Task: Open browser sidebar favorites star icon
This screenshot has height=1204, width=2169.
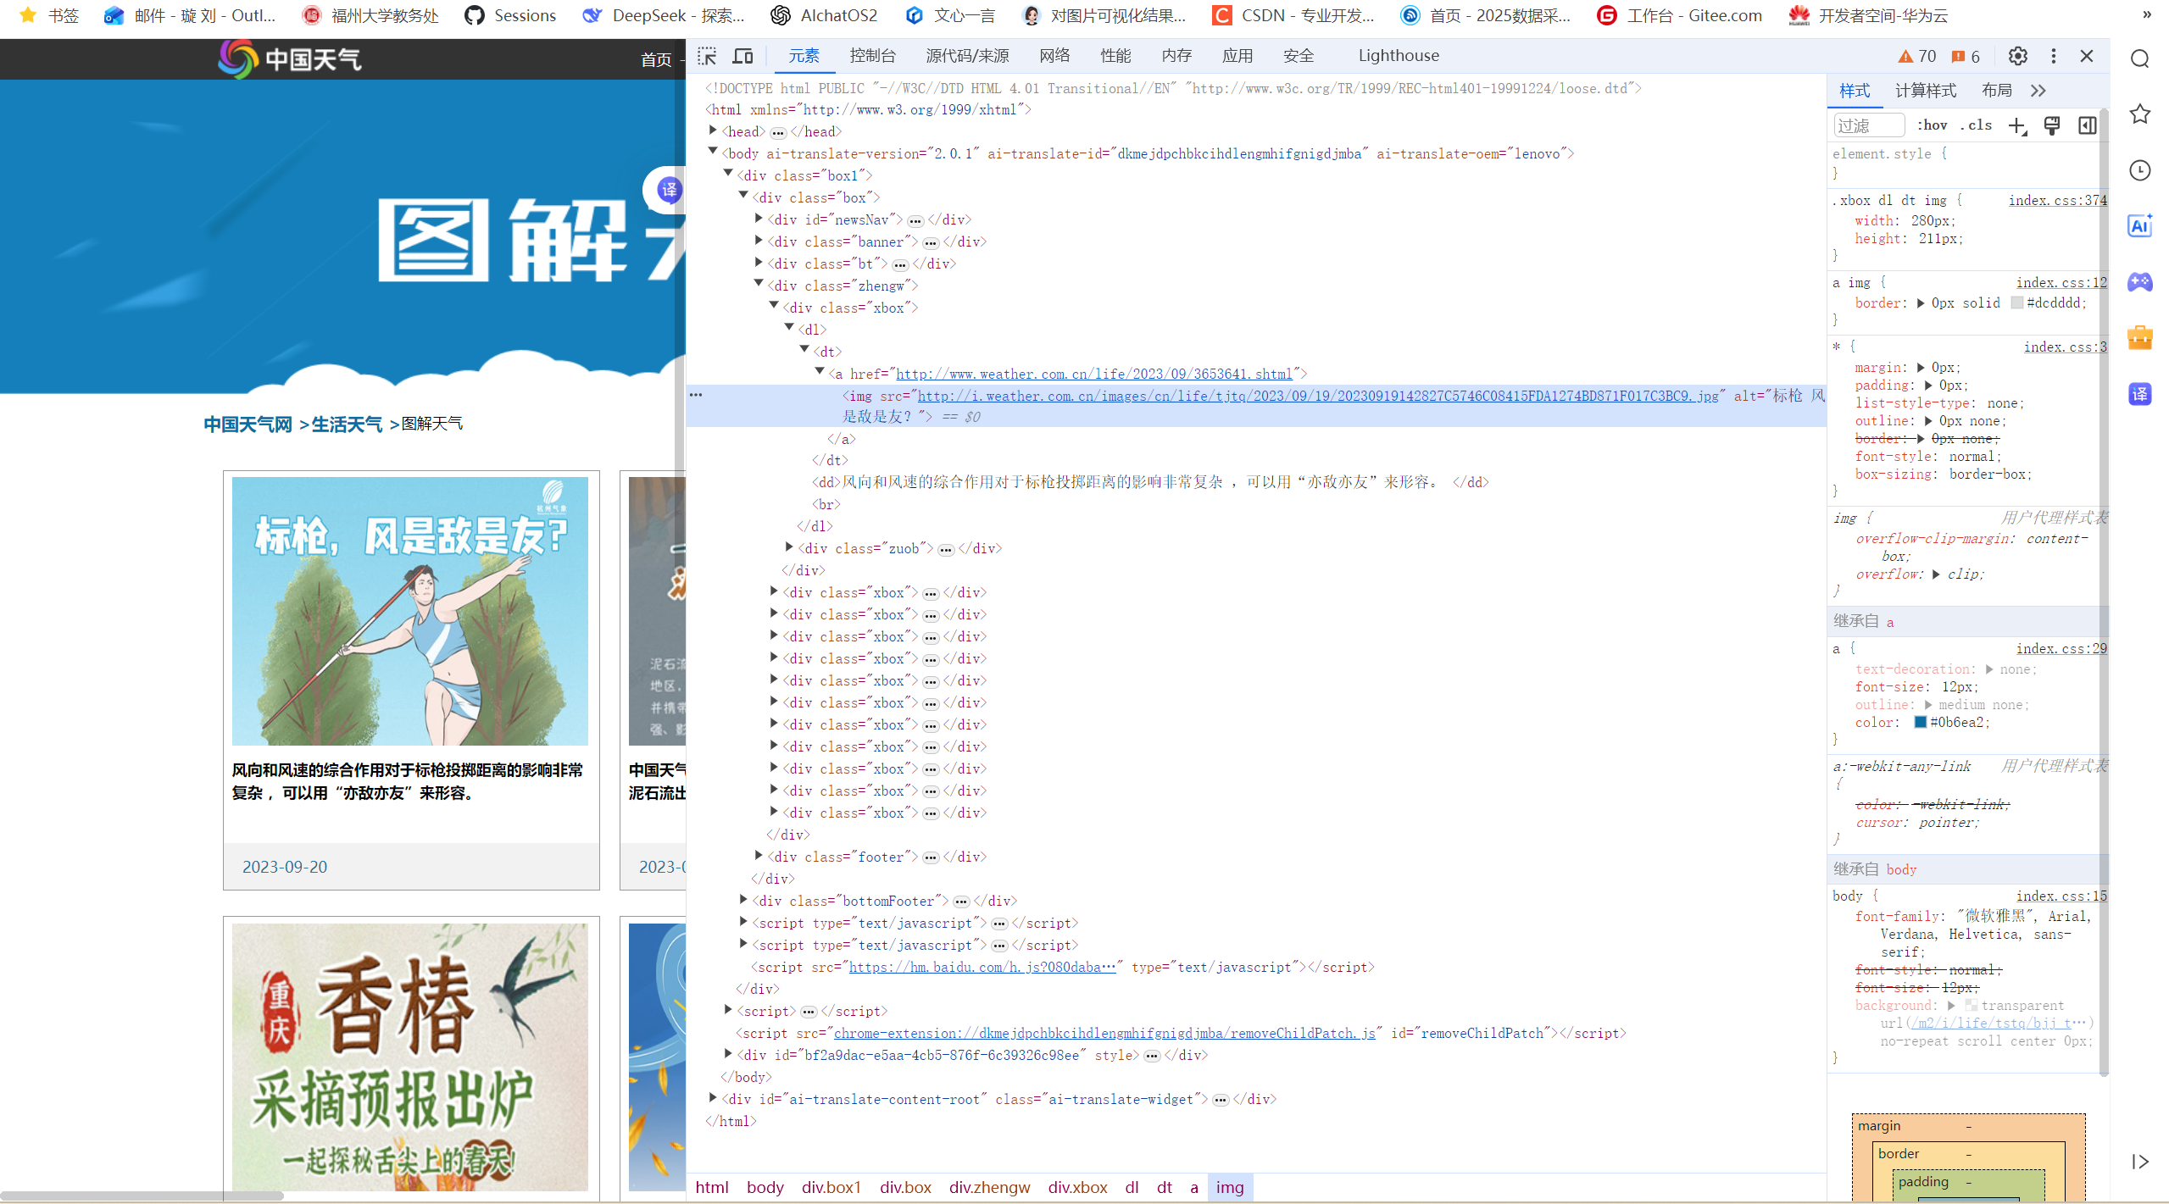Action: point(2139,114)
